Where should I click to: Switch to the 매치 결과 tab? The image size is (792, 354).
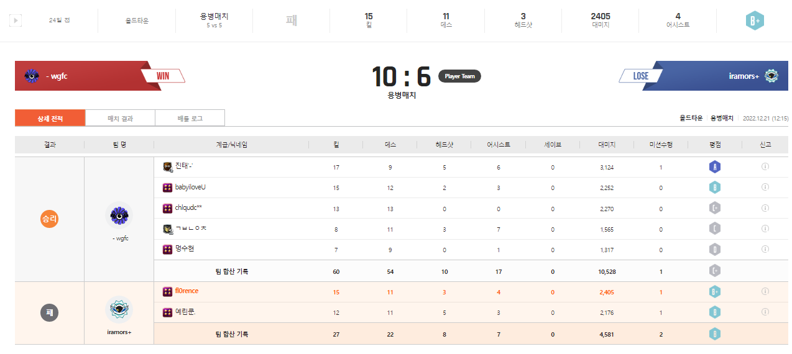[x=120, y=118]
